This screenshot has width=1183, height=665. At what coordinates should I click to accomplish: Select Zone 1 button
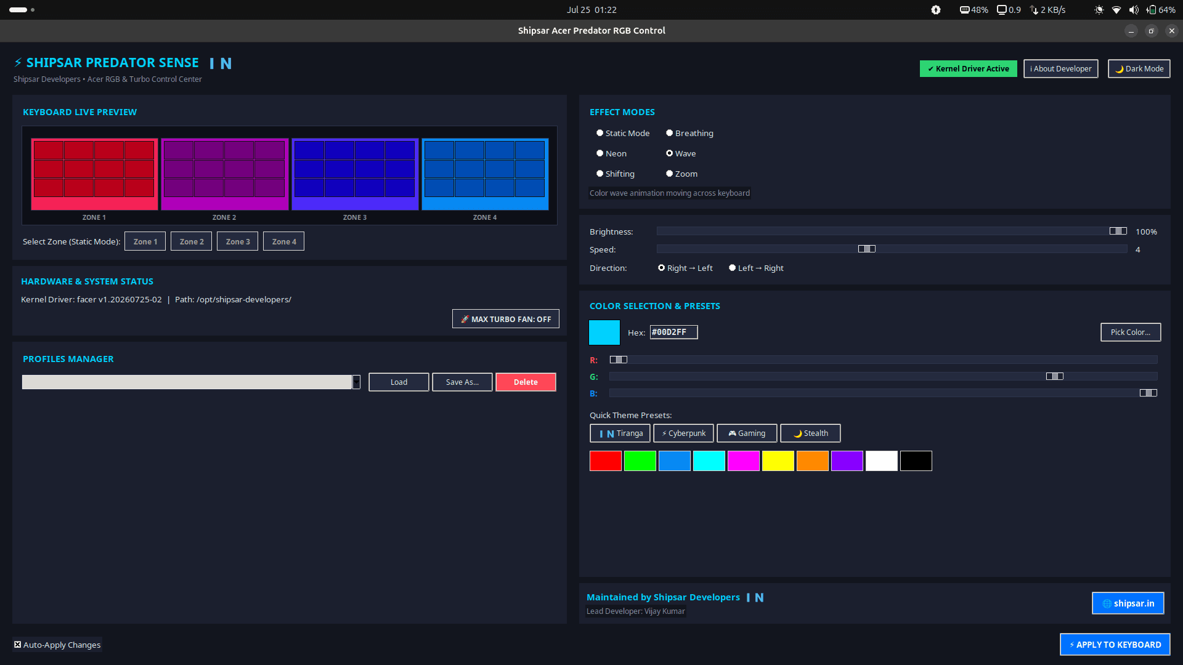[x=145, y=241]
